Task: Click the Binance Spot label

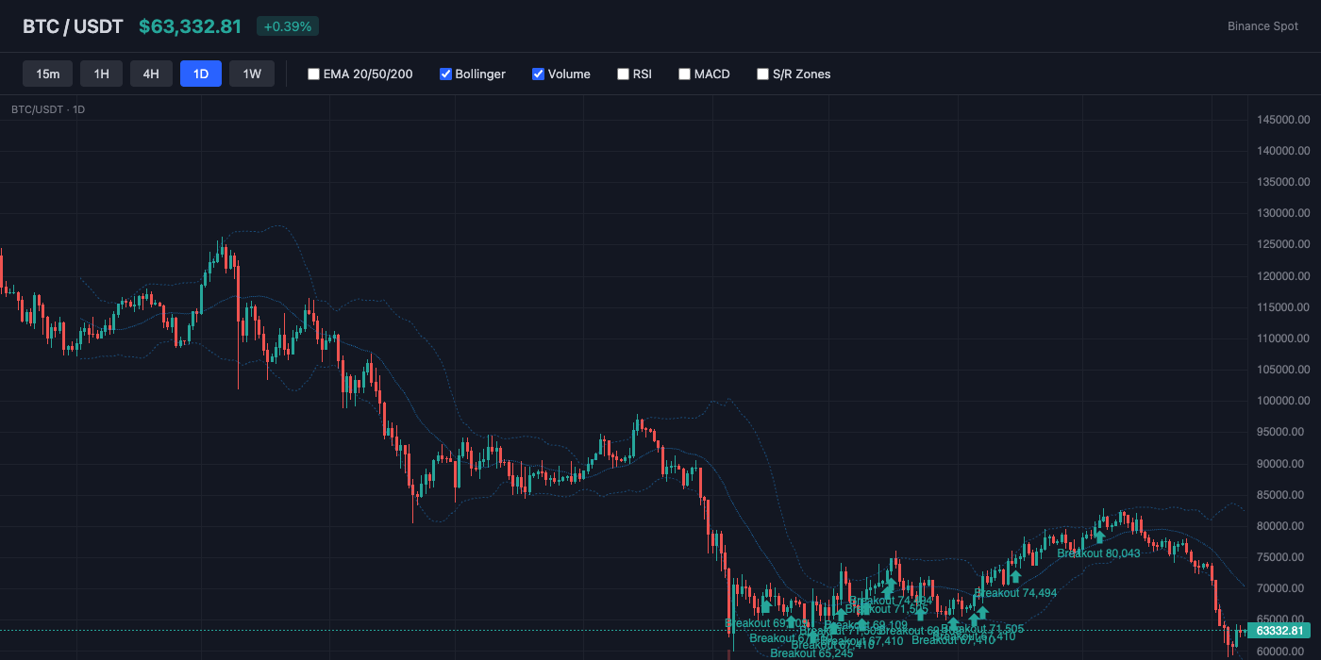Action: coord(1262,26)
